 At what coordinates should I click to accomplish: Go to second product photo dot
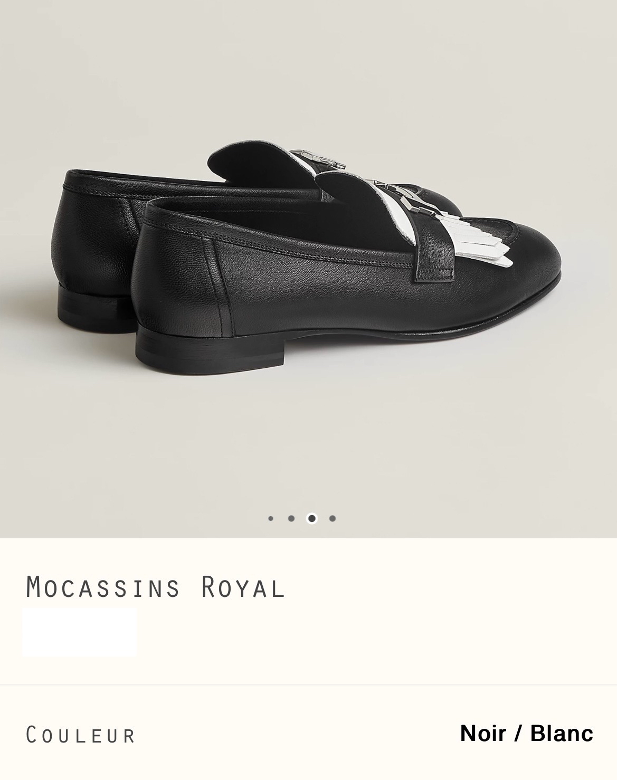click(x=291, y=518)
